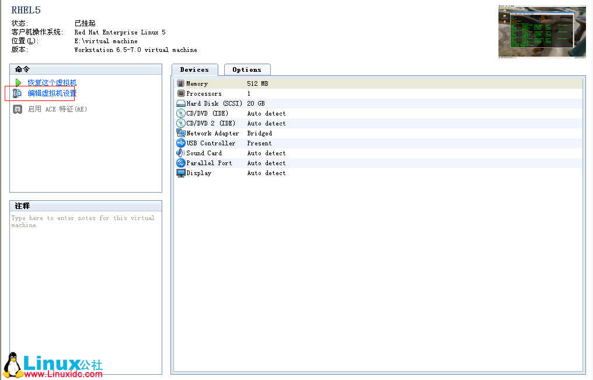Image resolution: width=593 pixels, height=380 pixels.
Task: Click the E:\virtual machine location text
Action: tap(106, 41)
